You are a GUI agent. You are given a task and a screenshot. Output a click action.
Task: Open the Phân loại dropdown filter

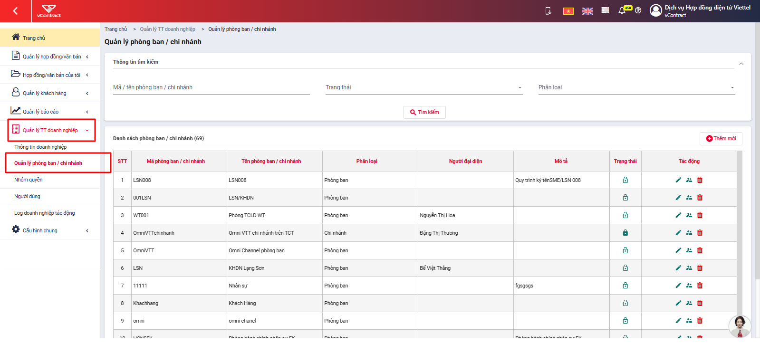coord(637,87)
